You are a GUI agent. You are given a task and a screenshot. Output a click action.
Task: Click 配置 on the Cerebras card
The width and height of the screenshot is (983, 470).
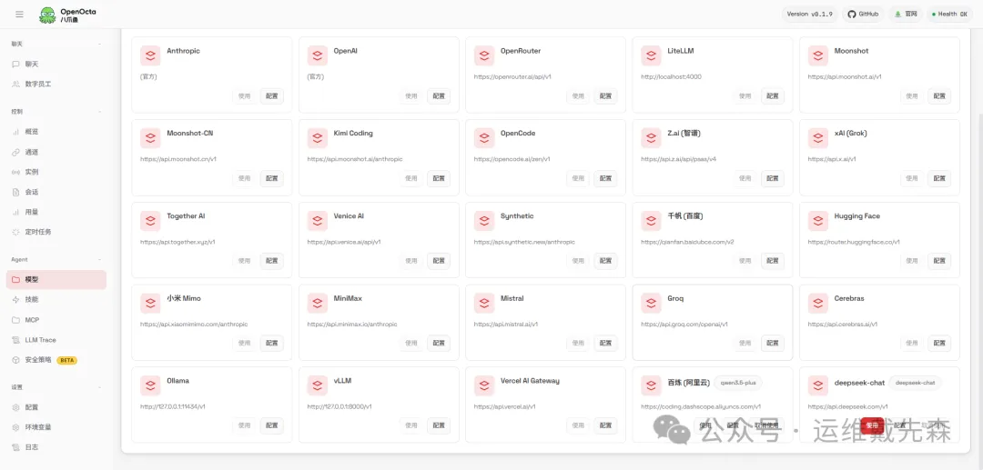(x=939, y=343)
